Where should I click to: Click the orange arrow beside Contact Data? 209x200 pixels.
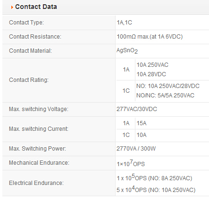click(x=12, y=7)
